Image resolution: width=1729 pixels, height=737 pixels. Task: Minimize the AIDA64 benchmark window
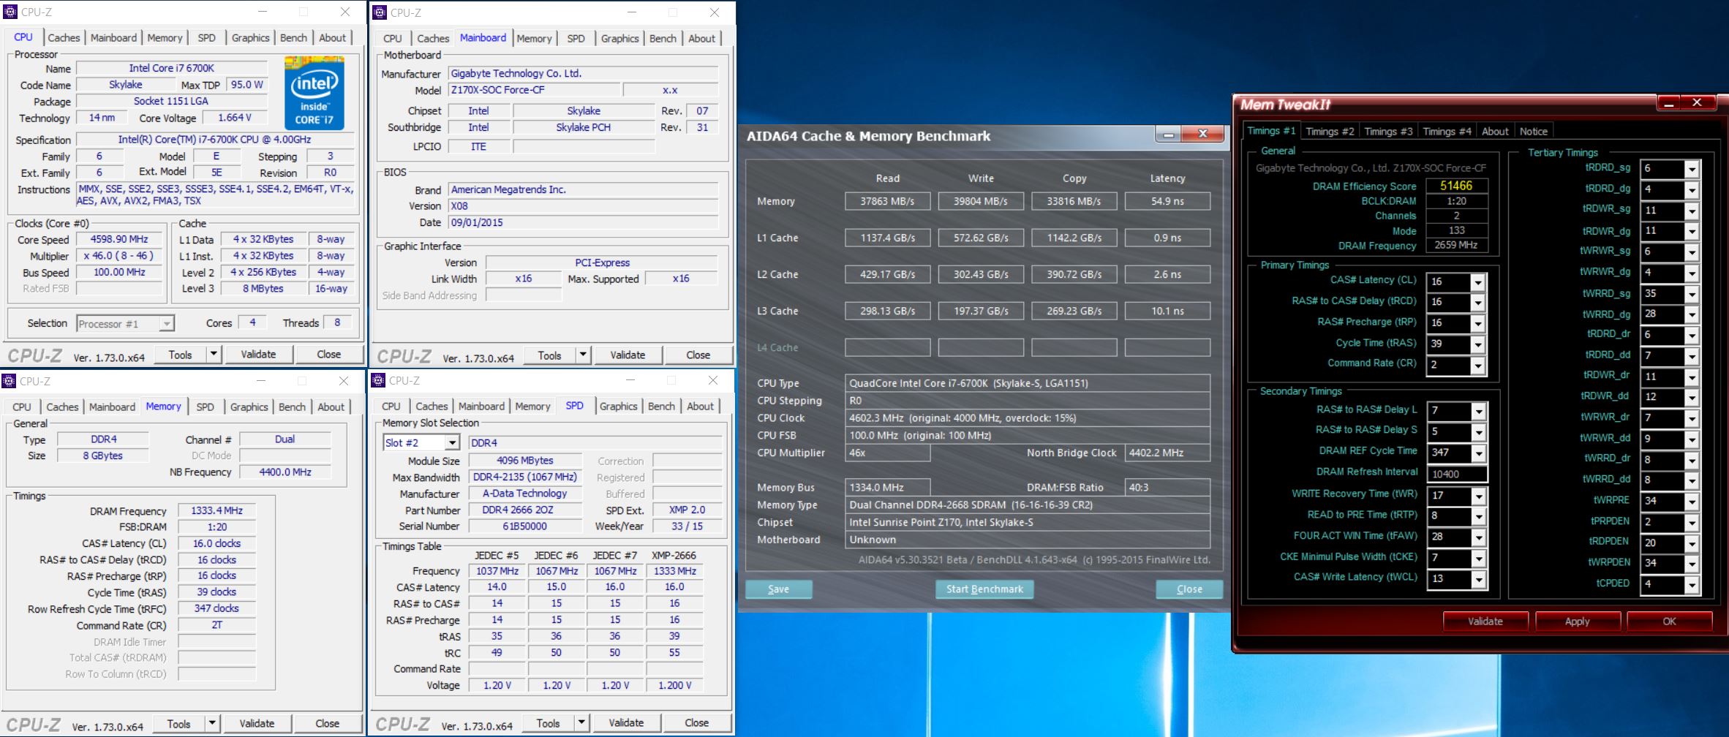coord(1169,134)
